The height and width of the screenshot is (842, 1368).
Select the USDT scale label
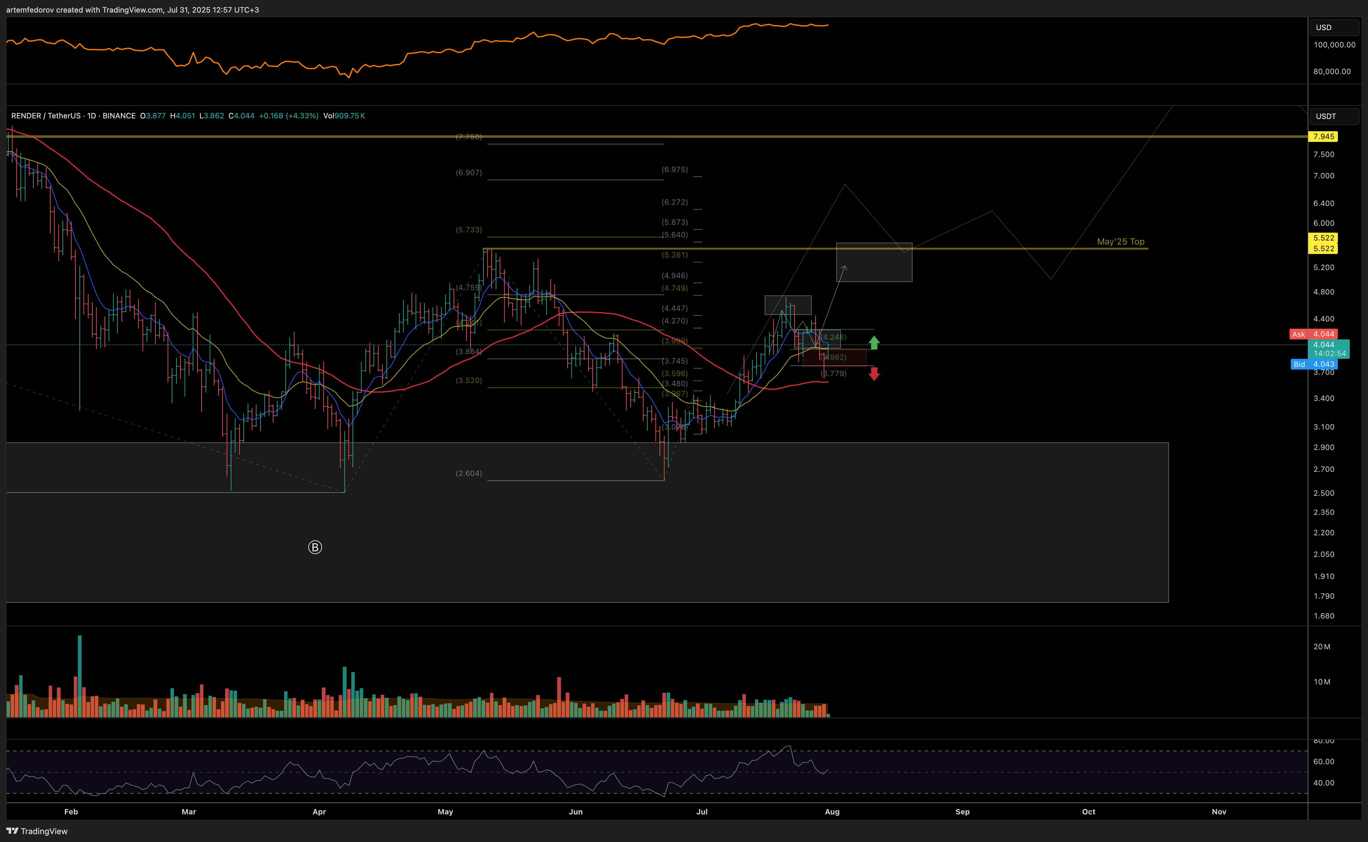pos(1335,116)
